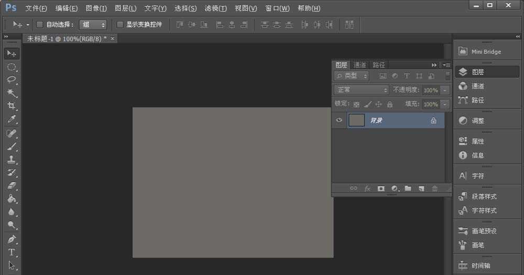This screenshot has height=275, width=524.
Task: Open the 滤镜(T) menu
Action: pos(216,8)
